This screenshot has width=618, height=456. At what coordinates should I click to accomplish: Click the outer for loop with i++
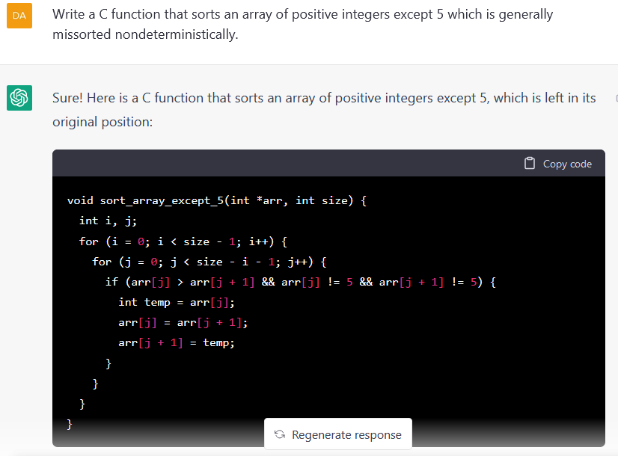tap(183, 241)
